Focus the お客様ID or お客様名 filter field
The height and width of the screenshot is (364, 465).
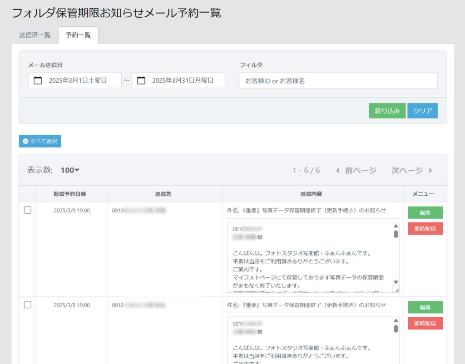point(338,81)
